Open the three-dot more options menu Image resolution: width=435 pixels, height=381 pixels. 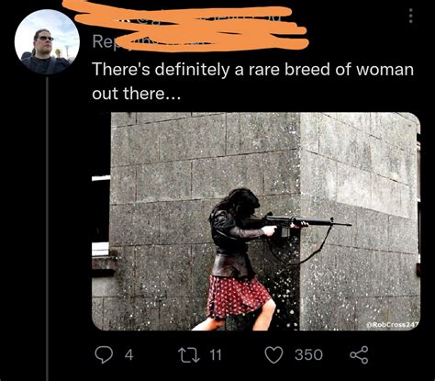click(x=410, y=16)
